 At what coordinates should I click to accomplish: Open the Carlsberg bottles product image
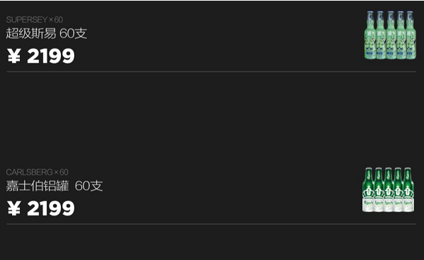coord(389,190)
